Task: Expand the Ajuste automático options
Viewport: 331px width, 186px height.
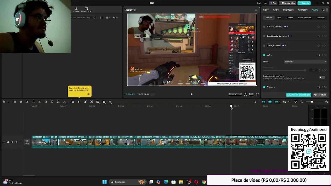Action: pyautogui.click(x=287, y=27)
